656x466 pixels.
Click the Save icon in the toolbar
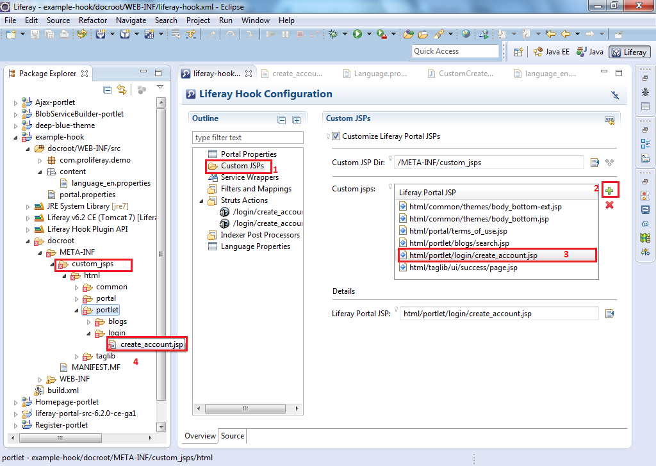(35, 34)
